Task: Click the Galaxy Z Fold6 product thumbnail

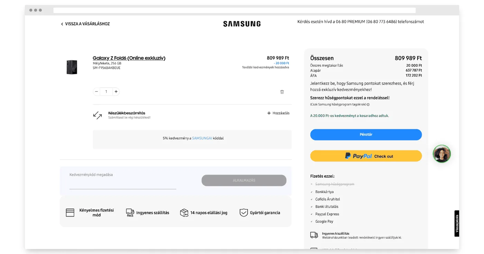Action: click(x=72, y=67)
